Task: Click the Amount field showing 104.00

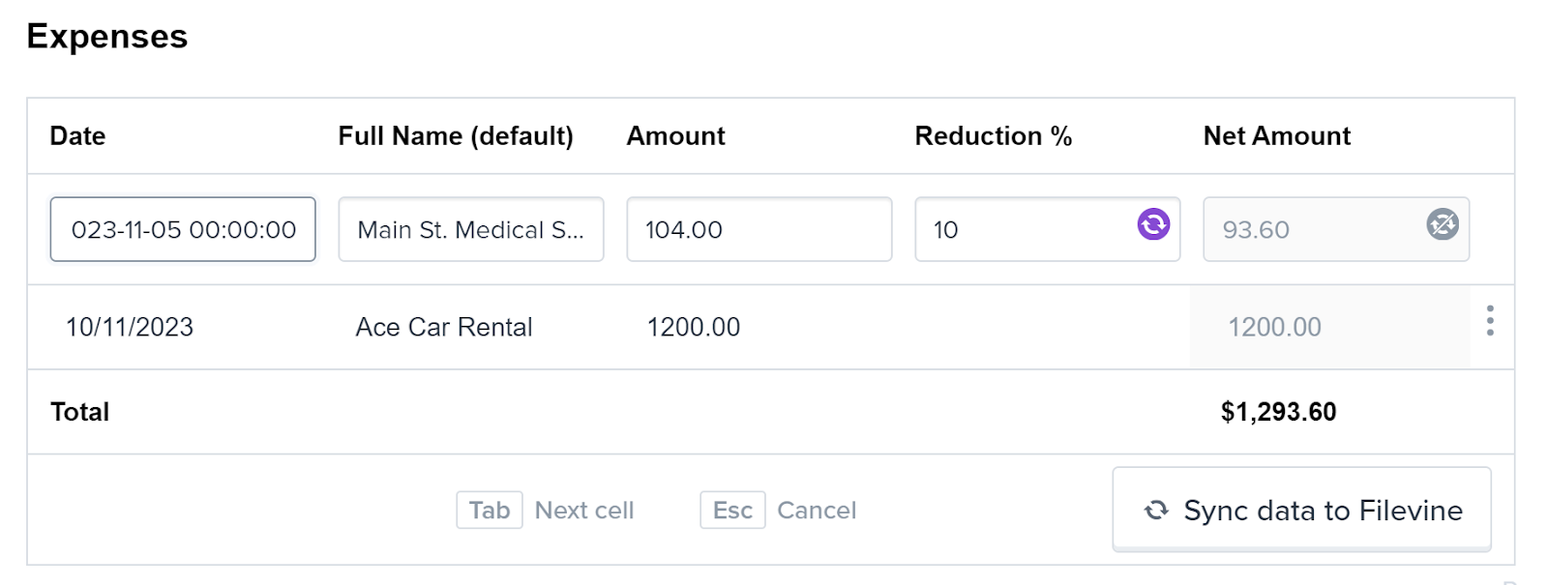Action: pyautogui.click(x=759, y=229)
